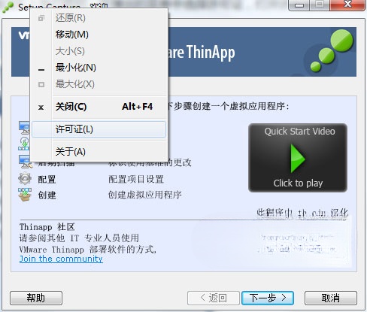Image resolution: width=367 pixels, height=312 pixels.
Task: Select 大小(S) menu entry
Action: click(x=99, y=51)
